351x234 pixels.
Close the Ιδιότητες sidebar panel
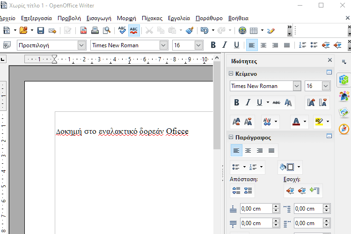click(x=330, y=60)
